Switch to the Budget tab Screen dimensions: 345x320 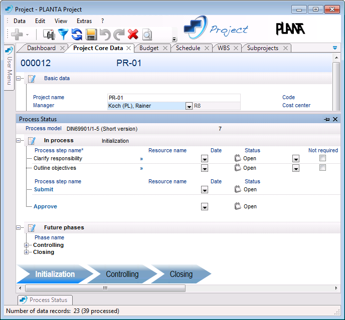coord(149,48)
